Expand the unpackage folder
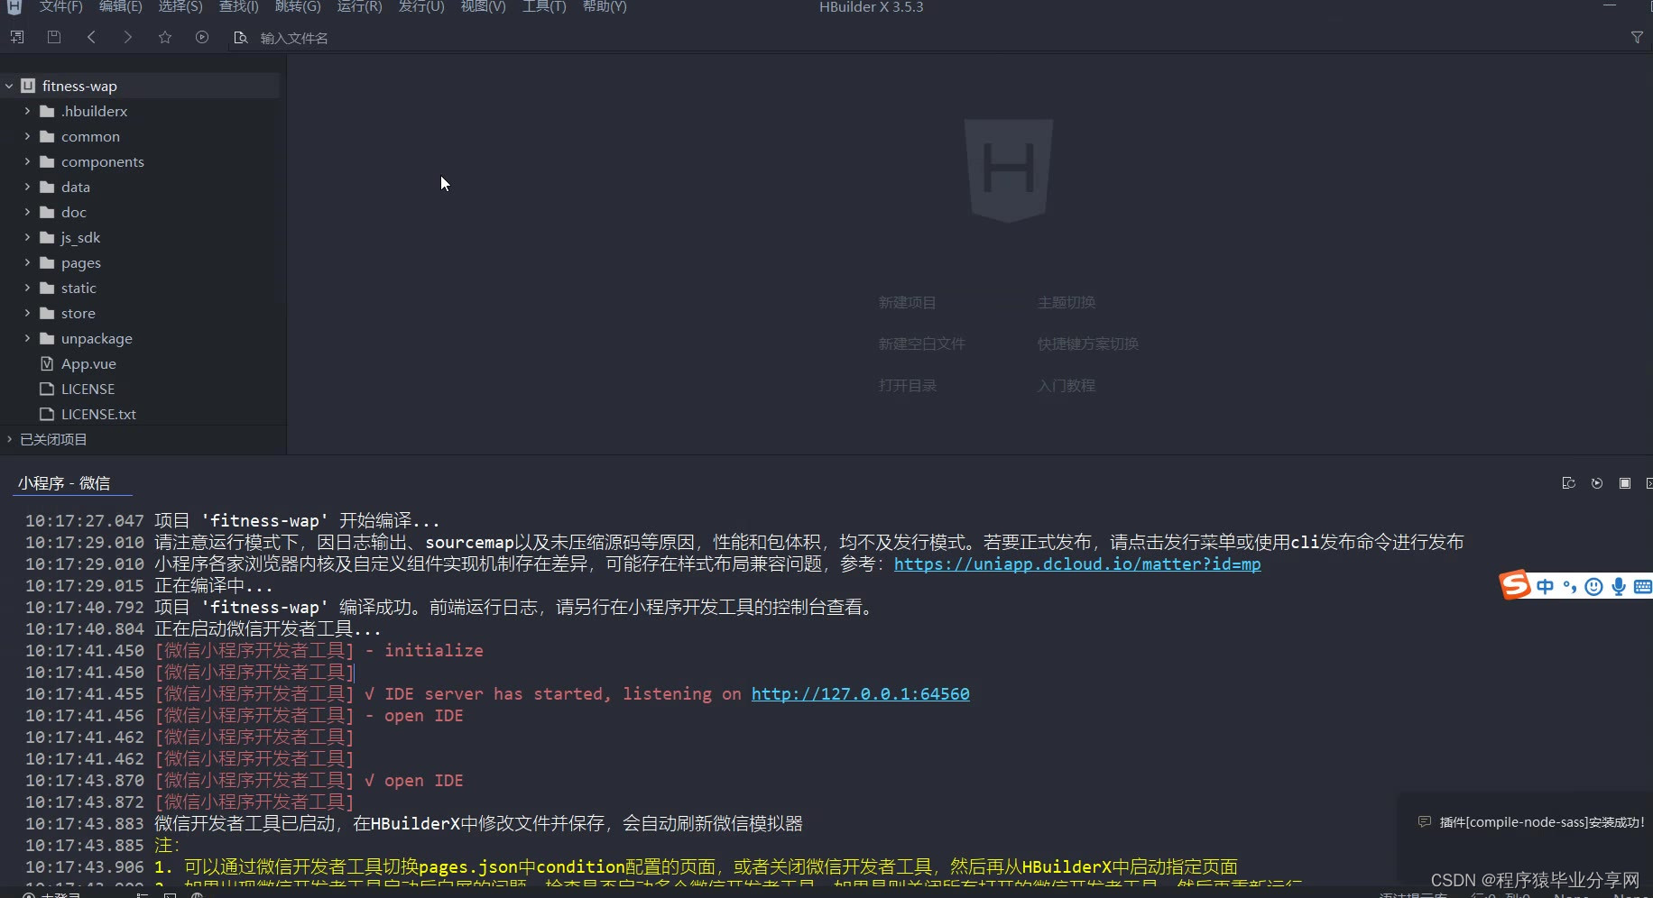 click(27, 338)
